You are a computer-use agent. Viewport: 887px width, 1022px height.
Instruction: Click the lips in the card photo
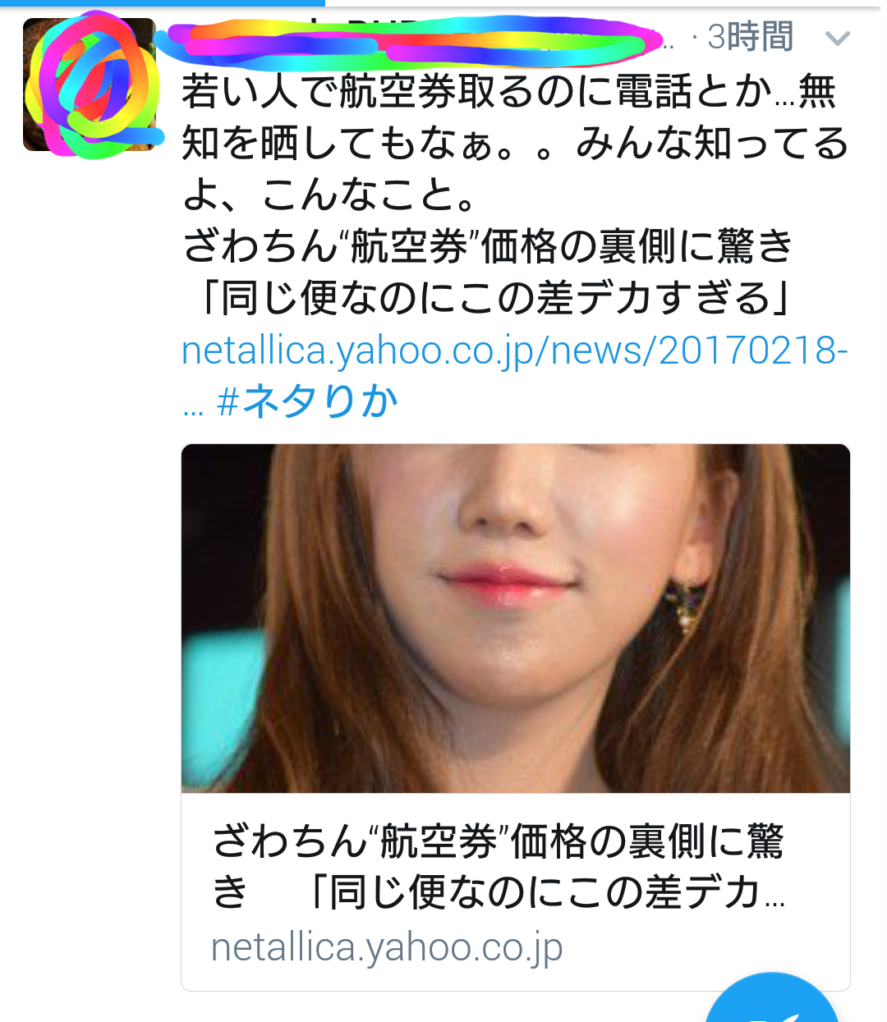point(506,585)
